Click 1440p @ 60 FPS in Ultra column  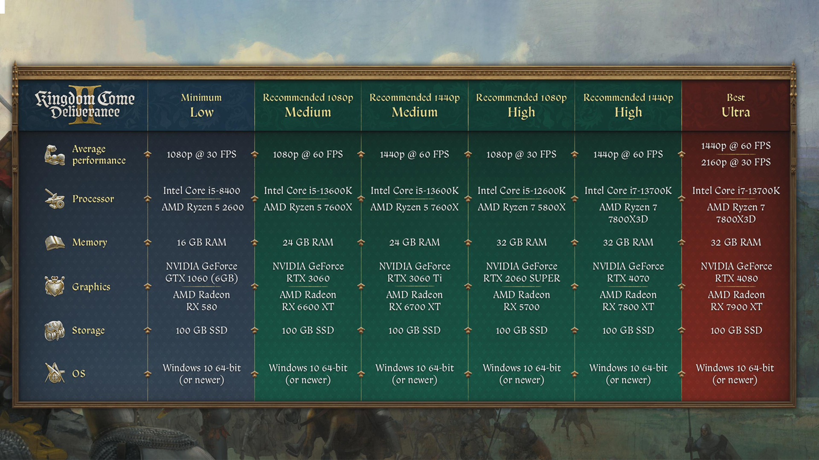tap(736, 146)
